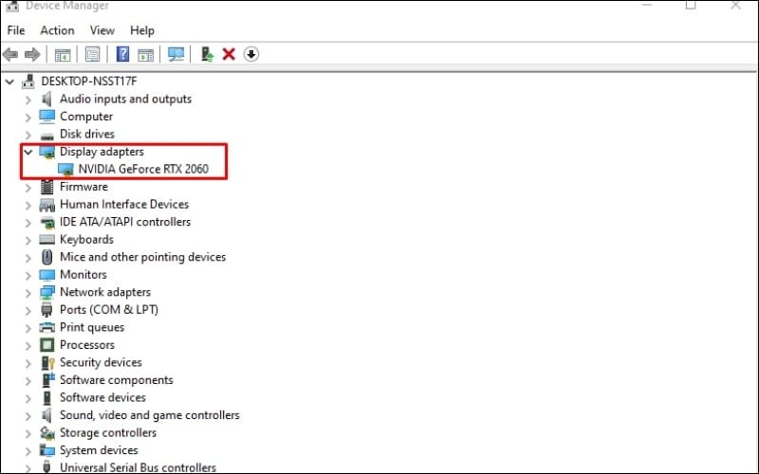Open the Help menu
The height and width of the screenshot is (474, 759).
141,30
